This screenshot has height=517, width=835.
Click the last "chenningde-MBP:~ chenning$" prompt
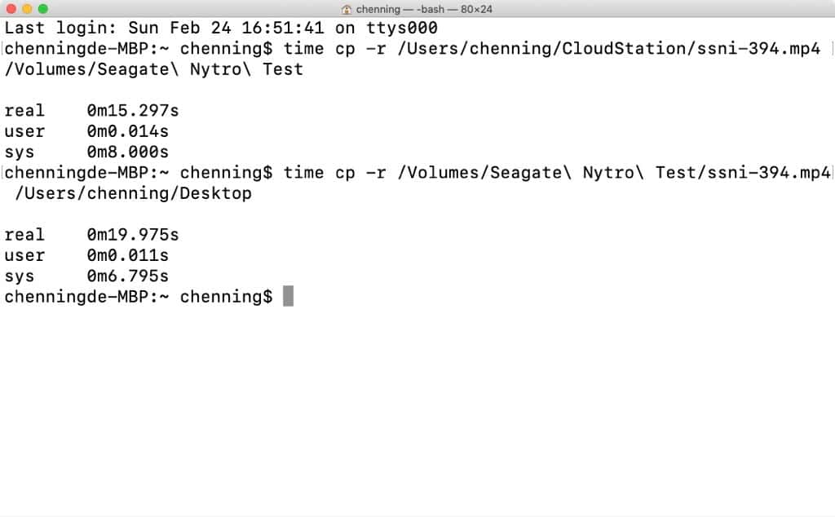tap(139, 296)
